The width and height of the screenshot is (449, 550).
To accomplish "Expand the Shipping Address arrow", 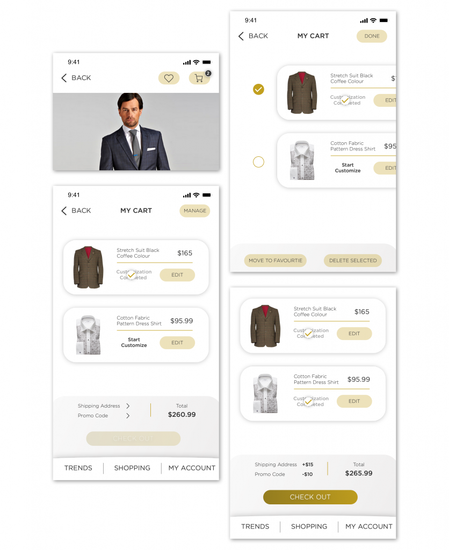I will [x=128, y=406].
